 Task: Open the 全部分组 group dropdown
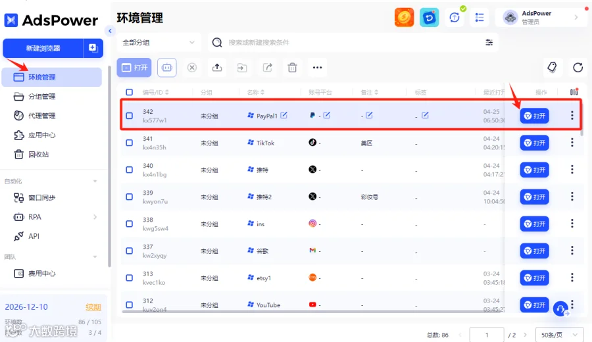(159, 42)
